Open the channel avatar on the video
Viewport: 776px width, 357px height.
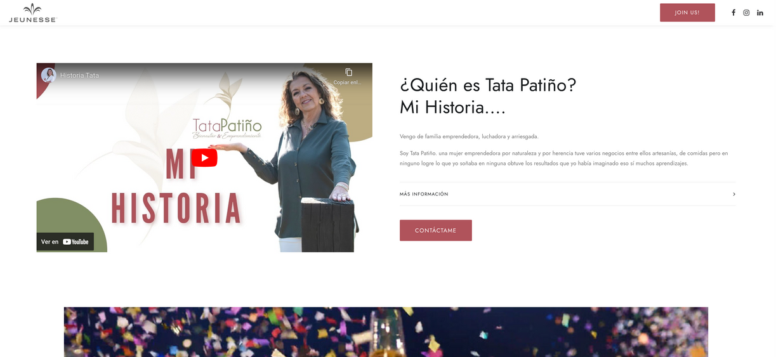[48, 75]
